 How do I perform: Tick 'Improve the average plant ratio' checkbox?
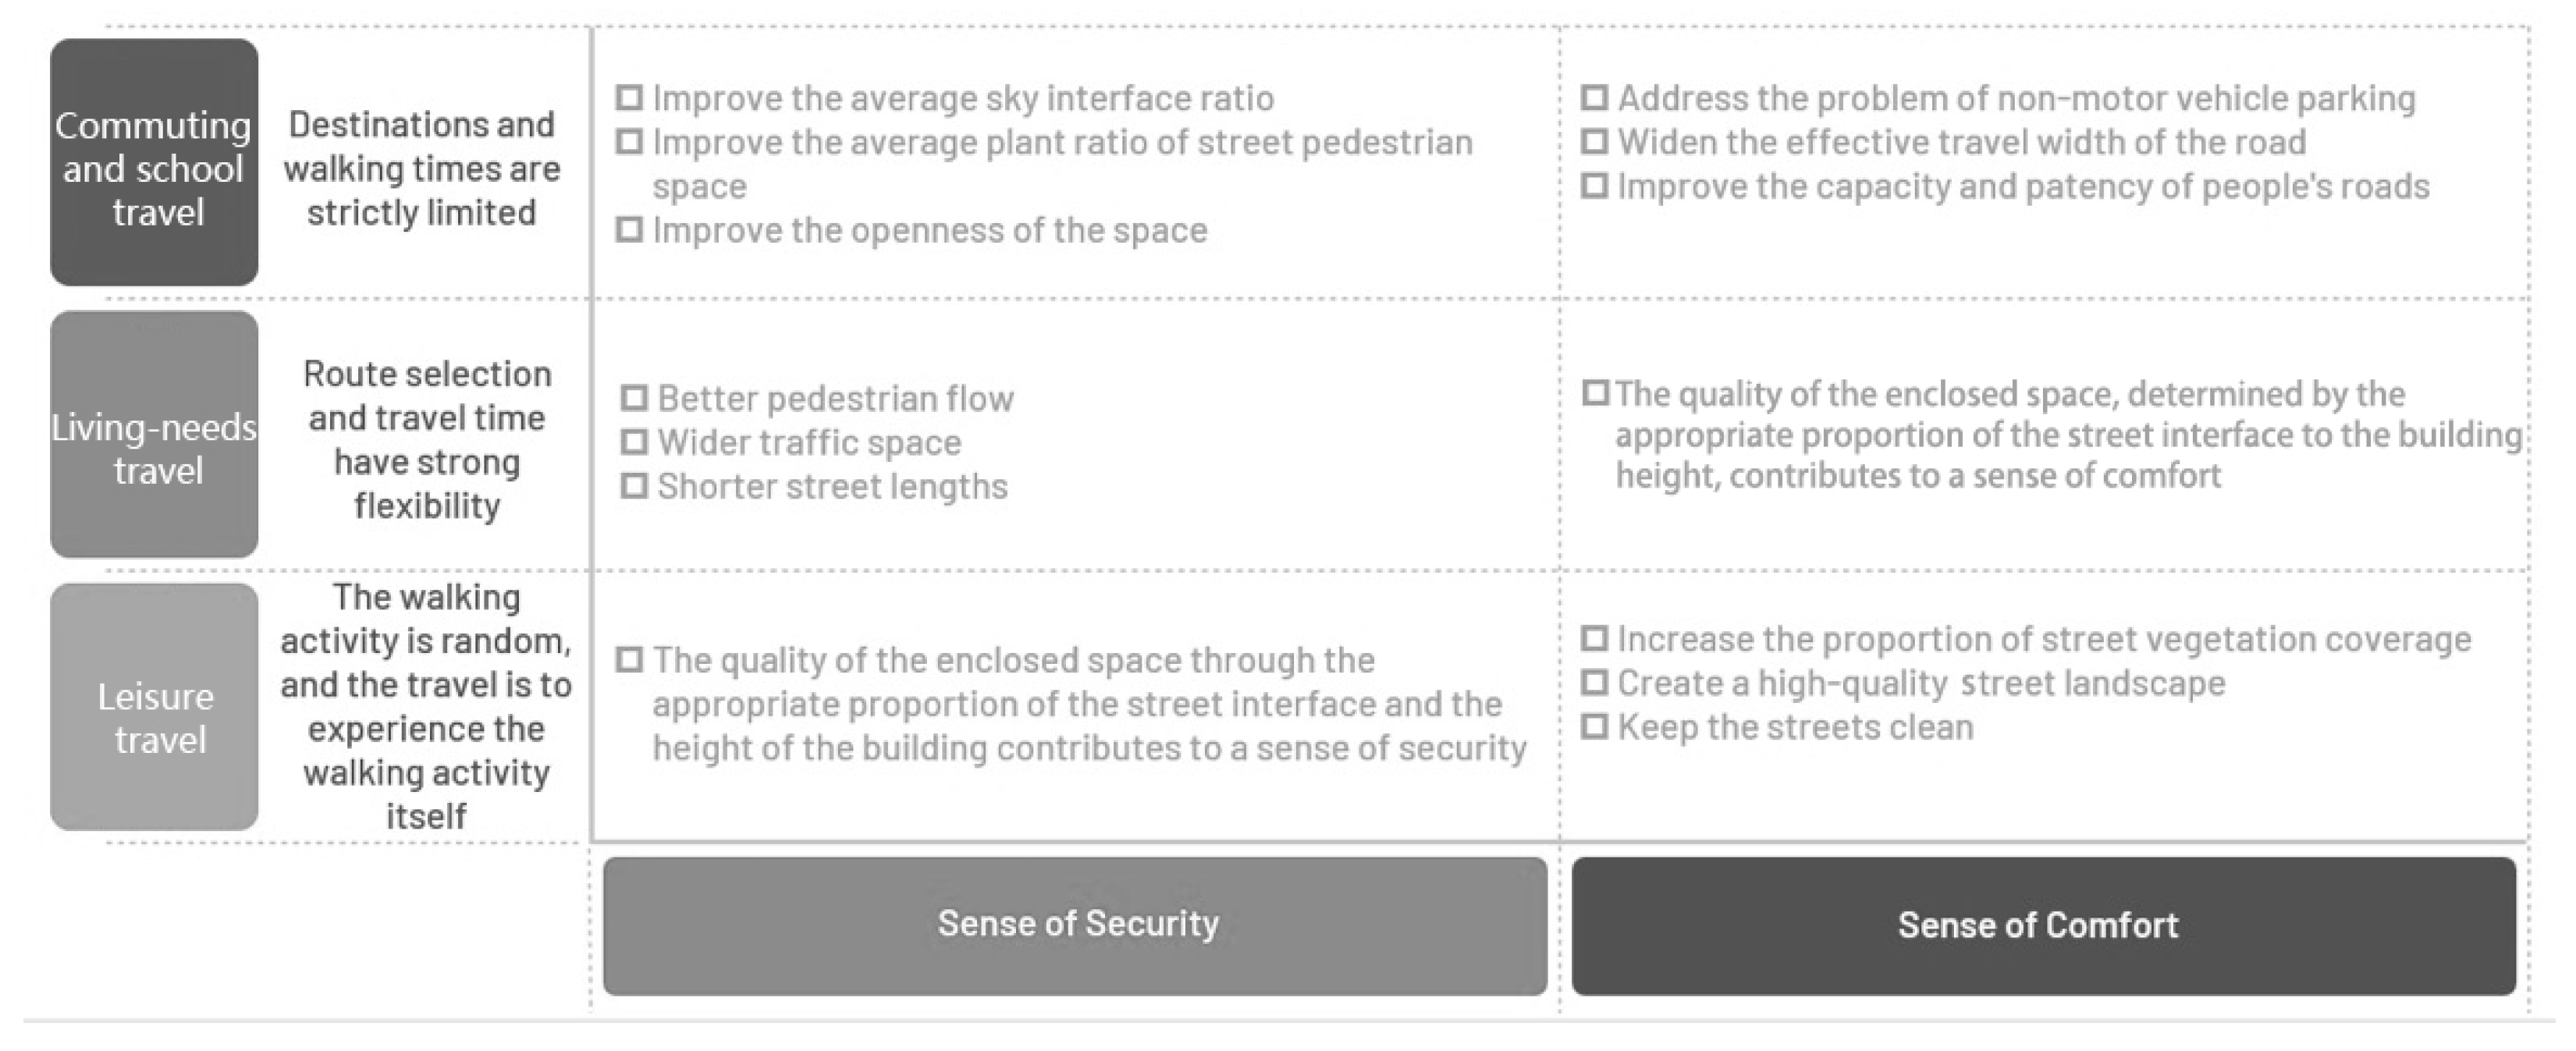coord(629,142)
